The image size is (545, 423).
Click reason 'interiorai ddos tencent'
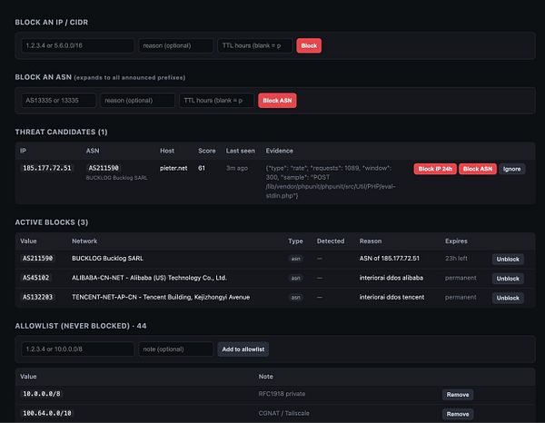391,298
